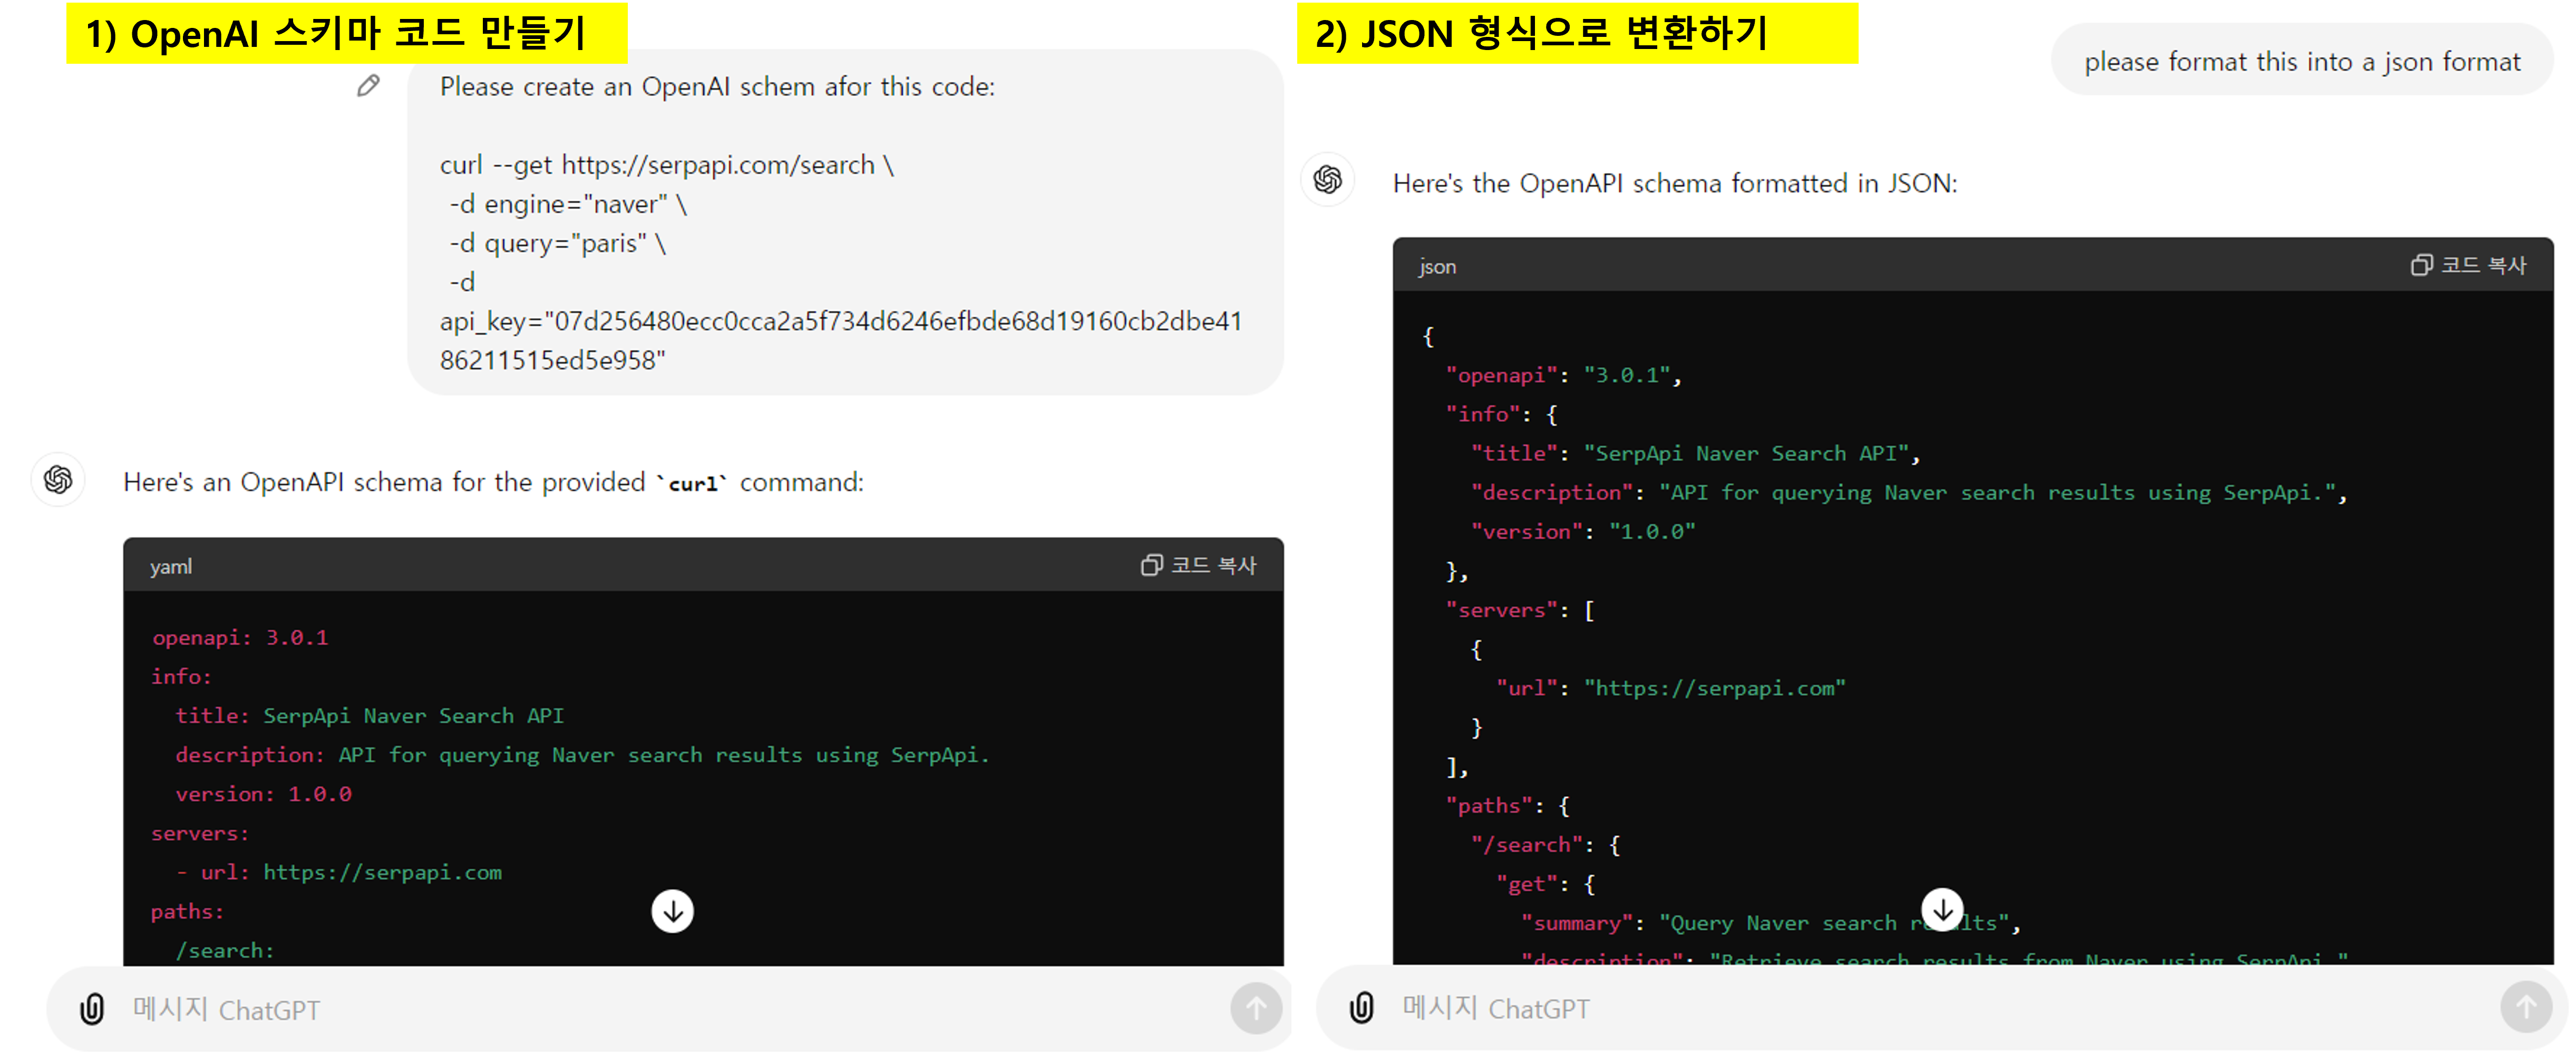Click the copy icon in the yaml header
The width and height of the screenshot is (2576, 1059).
(1151, 565)
